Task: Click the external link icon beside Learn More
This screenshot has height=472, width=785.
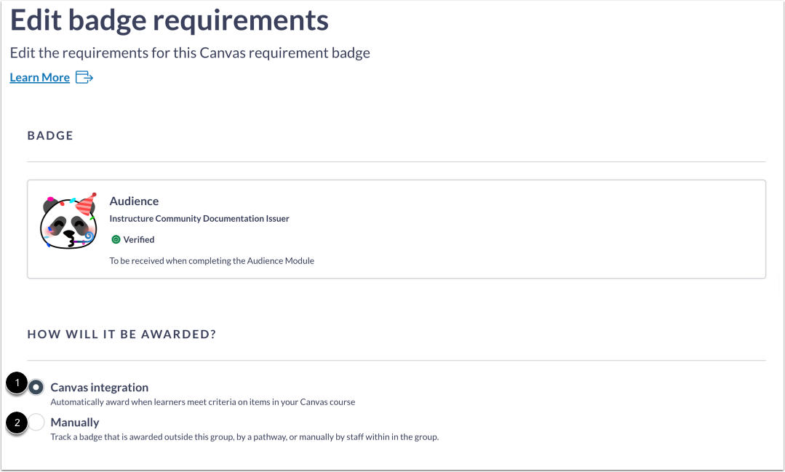Action: [x=84, y=77]
